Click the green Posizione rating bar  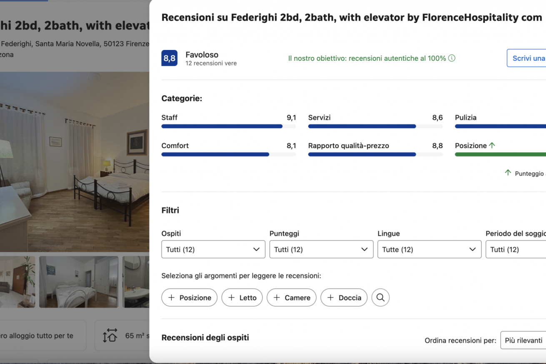(500, 154)
